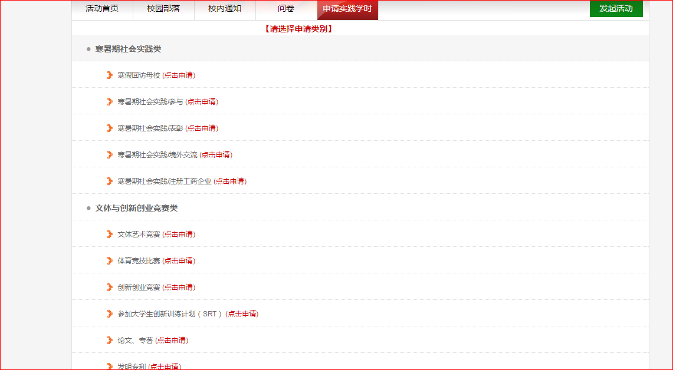The image size is (673, 370).
Task: Click the arrow icon beside 论文、专著
Action: coord(110,341)
